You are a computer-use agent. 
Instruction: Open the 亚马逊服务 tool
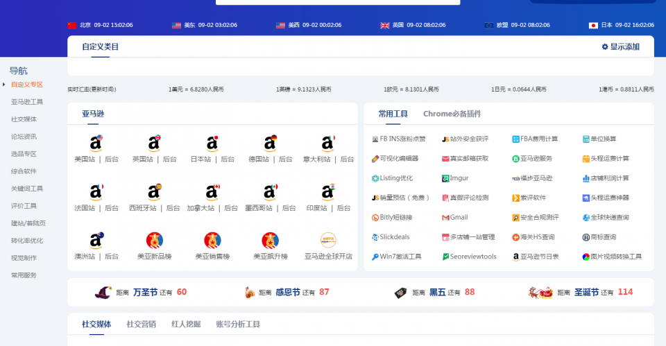pyautogui.click(x=532, y=158)
